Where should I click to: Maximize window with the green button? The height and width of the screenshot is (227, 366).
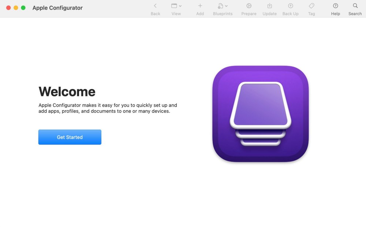[23, 8]
